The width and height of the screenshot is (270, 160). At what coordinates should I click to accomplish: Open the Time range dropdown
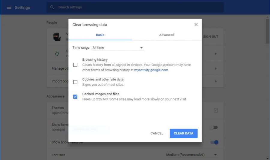pyautogui.click(x=118, y=48)
